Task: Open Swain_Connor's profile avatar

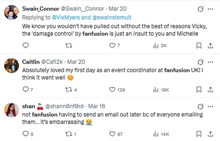Action: point(11,12)
